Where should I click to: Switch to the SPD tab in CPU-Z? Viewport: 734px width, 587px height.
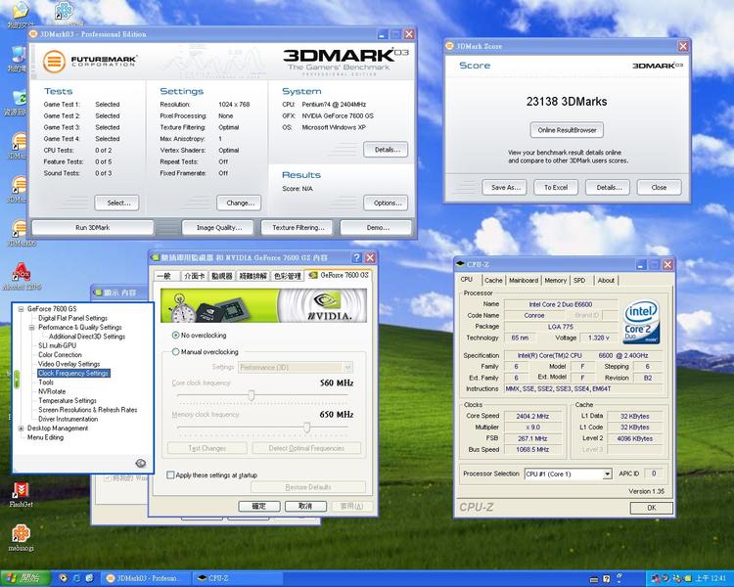(579, 281)
